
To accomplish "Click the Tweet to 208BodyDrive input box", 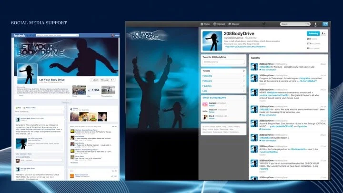I will (x=223, y=62).
